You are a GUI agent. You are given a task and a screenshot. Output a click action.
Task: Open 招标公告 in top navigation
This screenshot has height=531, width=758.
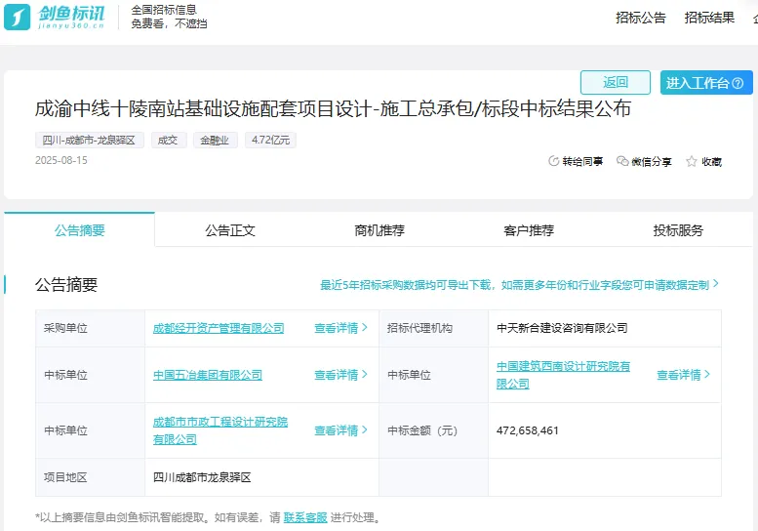click(641, 18)
